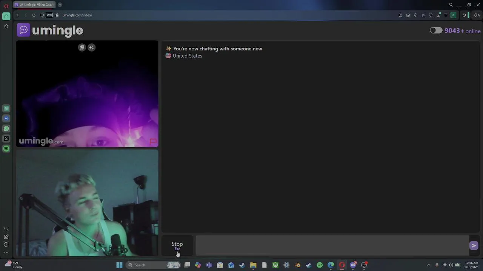Send the chat message with the arrow button
Image resolution: width=483 pixels, height=271 pixels.
(x=474, y=246)
